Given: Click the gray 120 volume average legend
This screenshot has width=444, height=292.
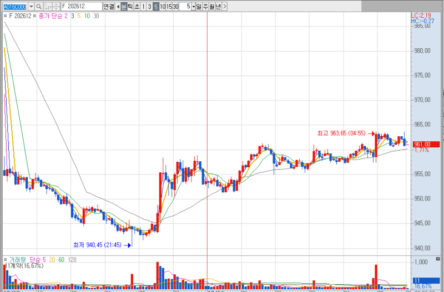Looking at the screenshot, I should (72, 259).
